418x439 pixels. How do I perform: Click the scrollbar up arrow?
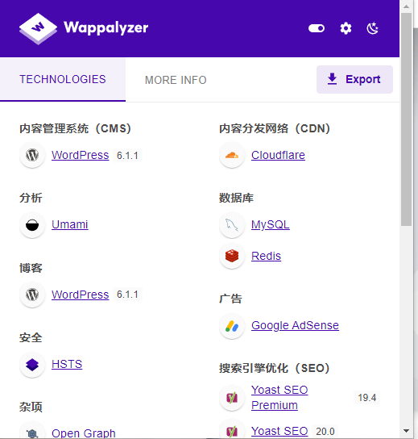tap(406, 6)
